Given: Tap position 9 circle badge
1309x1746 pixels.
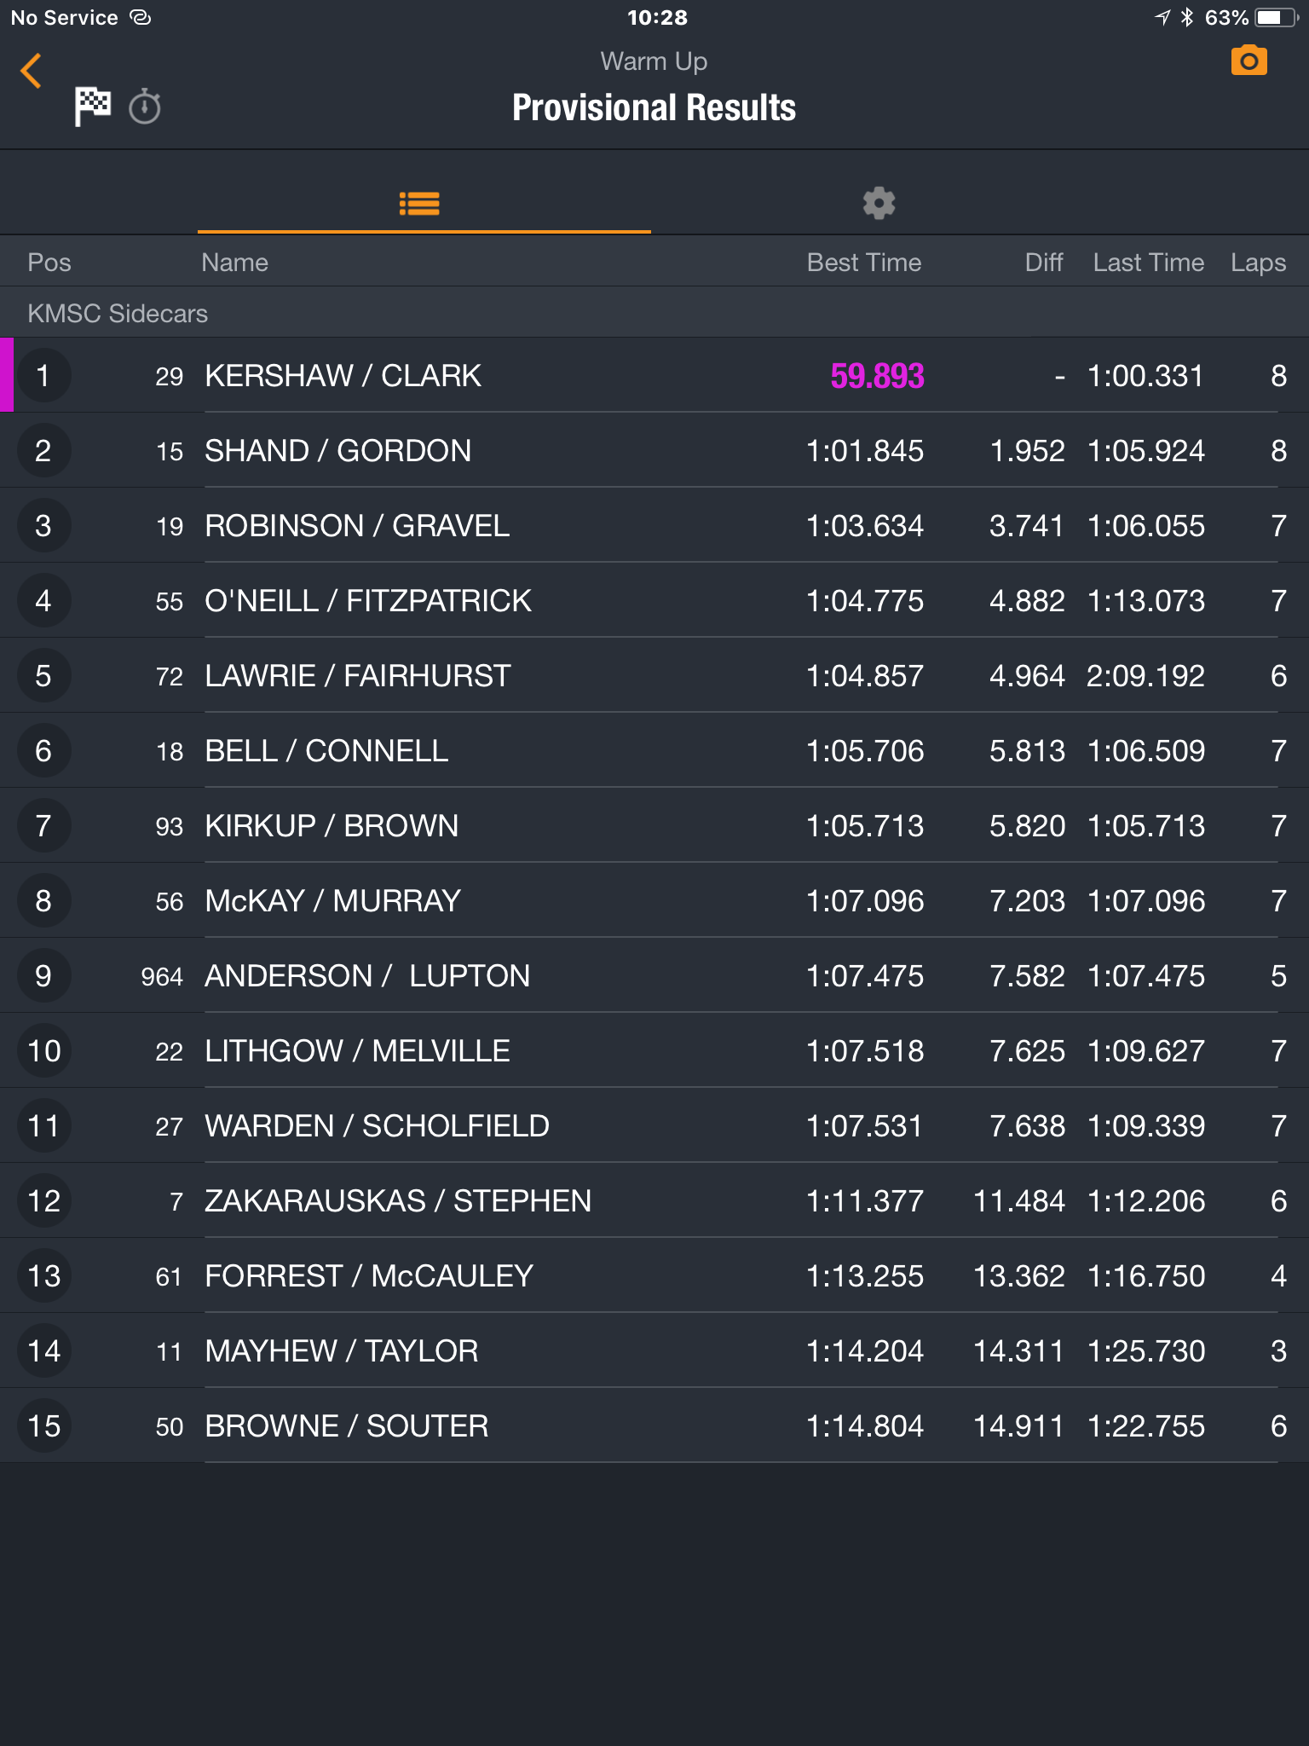Looking at the screenshot, I should tap(43, 975).
